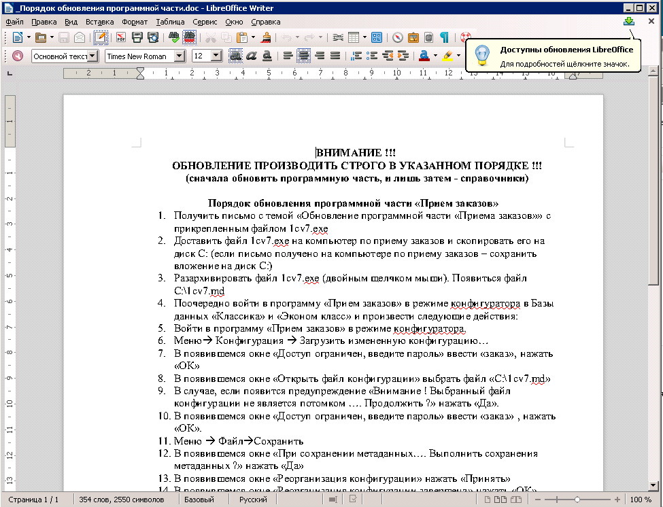
Task: Click the Insert Hyperlink icon
Action: coord(338,37)
